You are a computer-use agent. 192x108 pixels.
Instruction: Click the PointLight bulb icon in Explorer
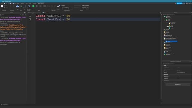[x=169, y=24]
